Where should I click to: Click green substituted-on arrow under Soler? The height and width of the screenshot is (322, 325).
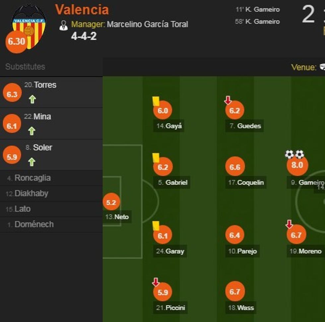32,162
